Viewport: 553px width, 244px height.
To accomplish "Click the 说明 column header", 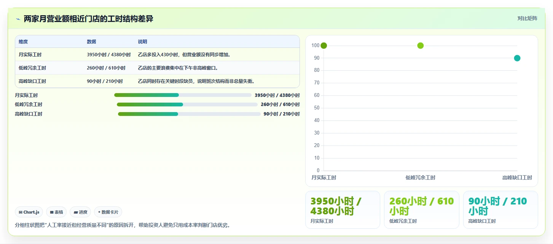I will coord(142,42).
